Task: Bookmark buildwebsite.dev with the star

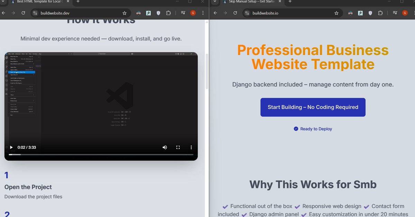Action: (124, 13)
